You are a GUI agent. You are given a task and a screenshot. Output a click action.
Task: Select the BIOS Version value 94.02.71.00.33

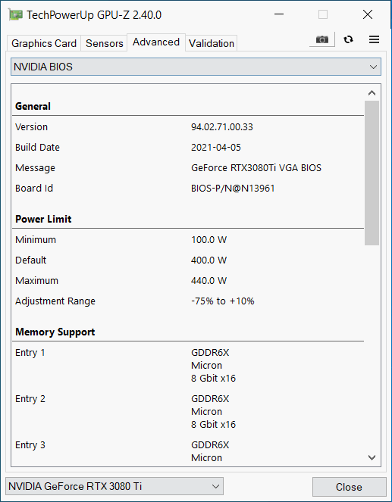click(222, 127)
